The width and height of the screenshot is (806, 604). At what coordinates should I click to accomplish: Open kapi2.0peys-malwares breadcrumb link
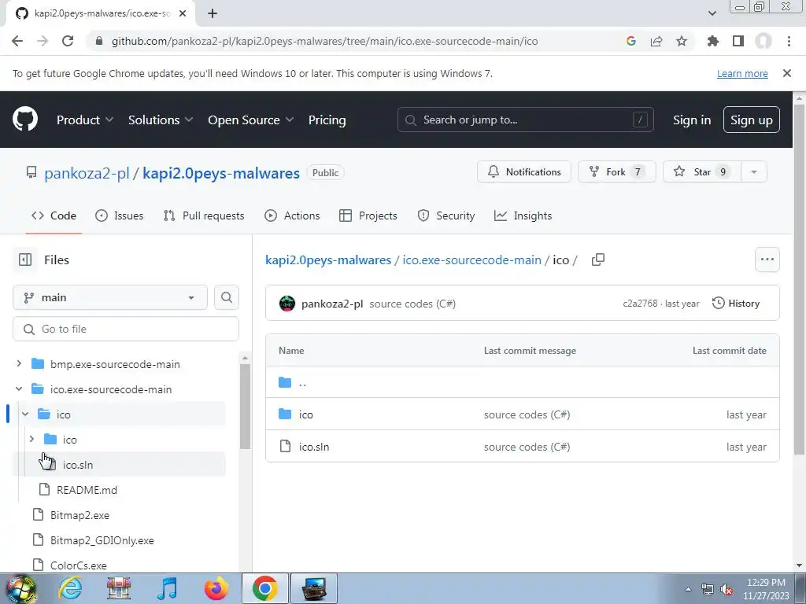pos(328,260)
